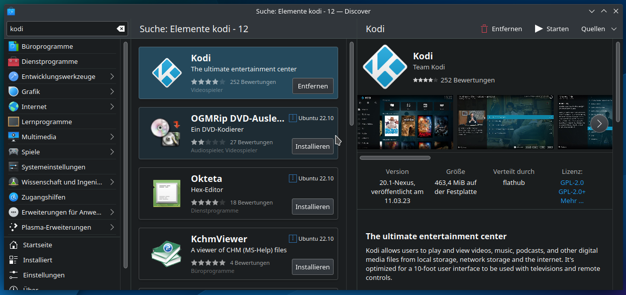The width and height of the screenshot is (626, 295).
Task: Open the first Kodi screenshot thumbnail
Action: pyautogui.click(x=405, y=122)
